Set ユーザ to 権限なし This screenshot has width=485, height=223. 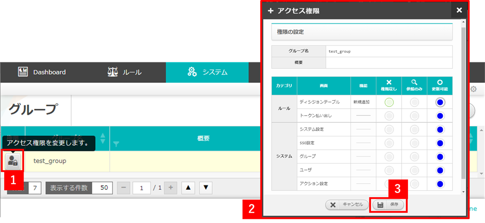point(389,170)
